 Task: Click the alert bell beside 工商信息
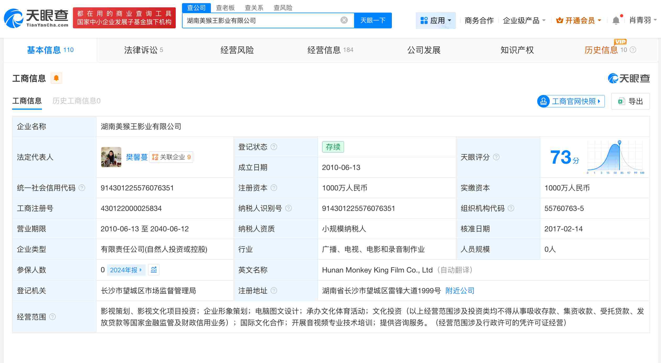click(56, 78)
